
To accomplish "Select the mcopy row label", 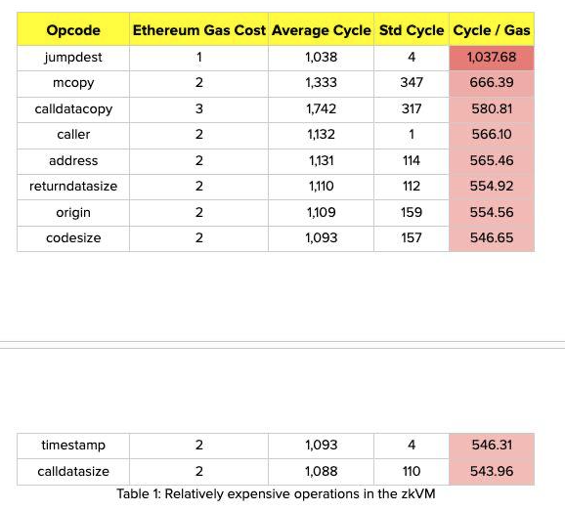I will [73, 83].
